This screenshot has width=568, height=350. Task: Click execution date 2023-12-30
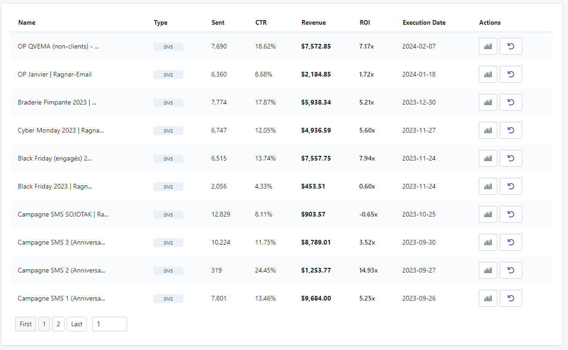[x=419, y=102]
